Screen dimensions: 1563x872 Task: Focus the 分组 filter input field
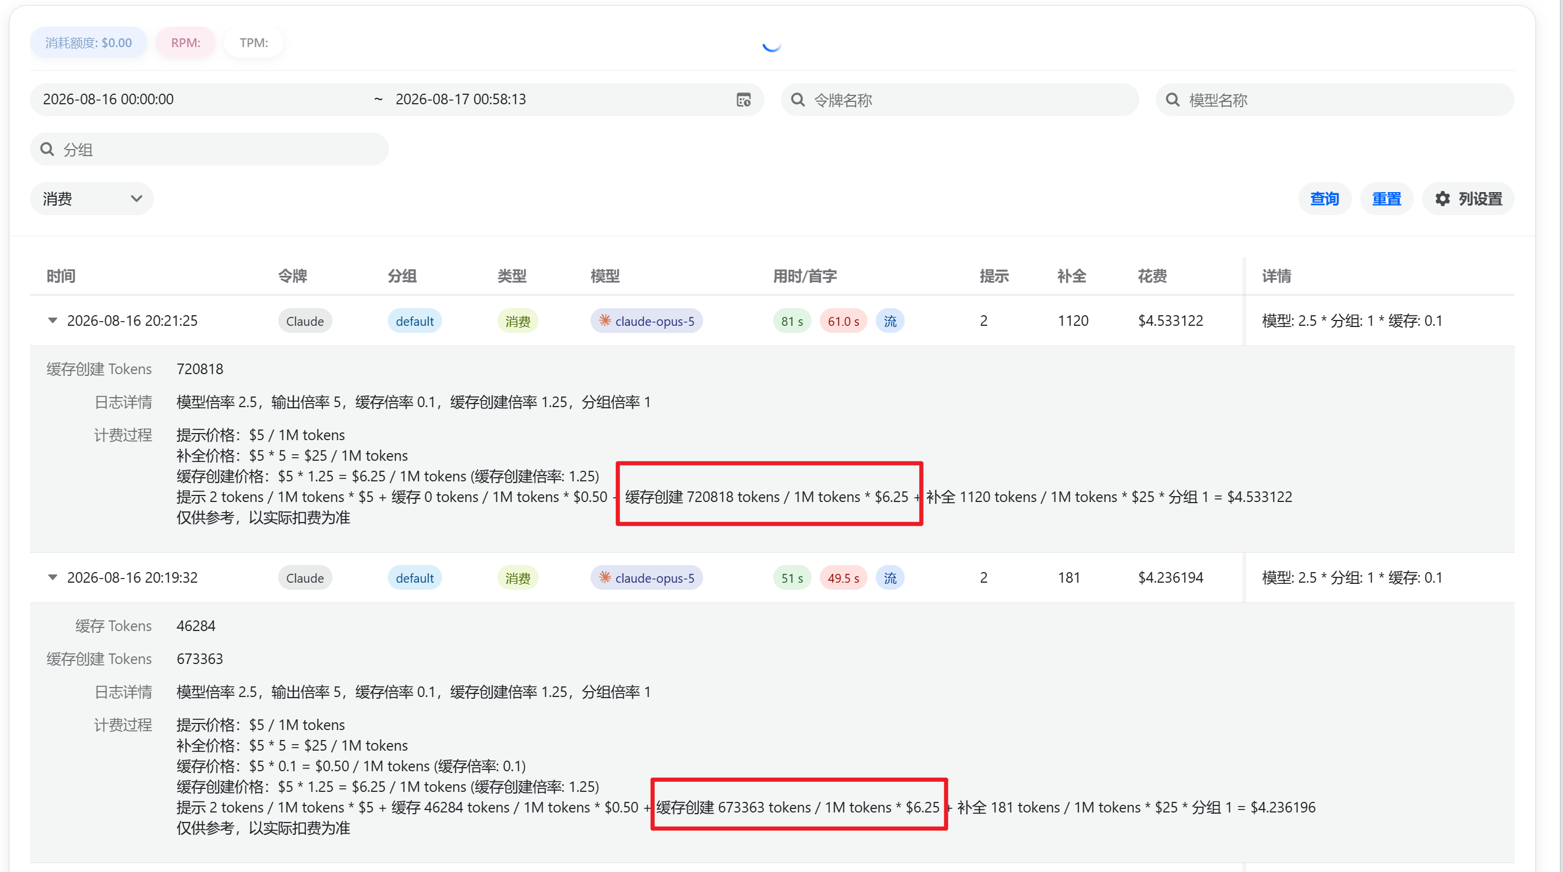click(209, 149)
